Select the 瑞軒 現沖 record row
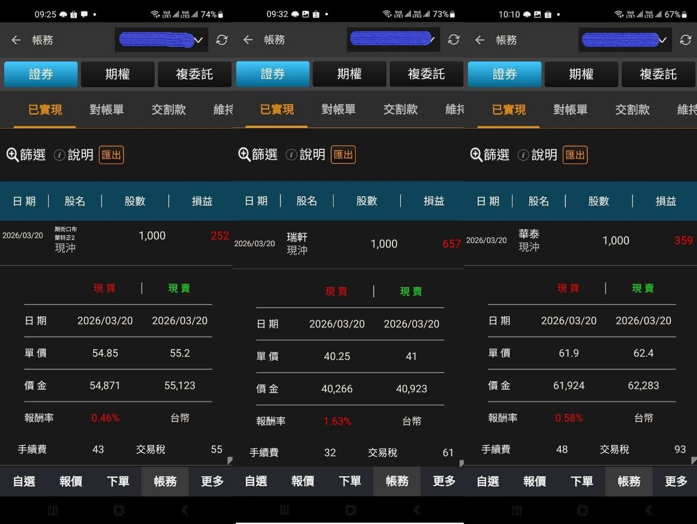The height and width of the screenshot is (524, 697). point(347,243)
